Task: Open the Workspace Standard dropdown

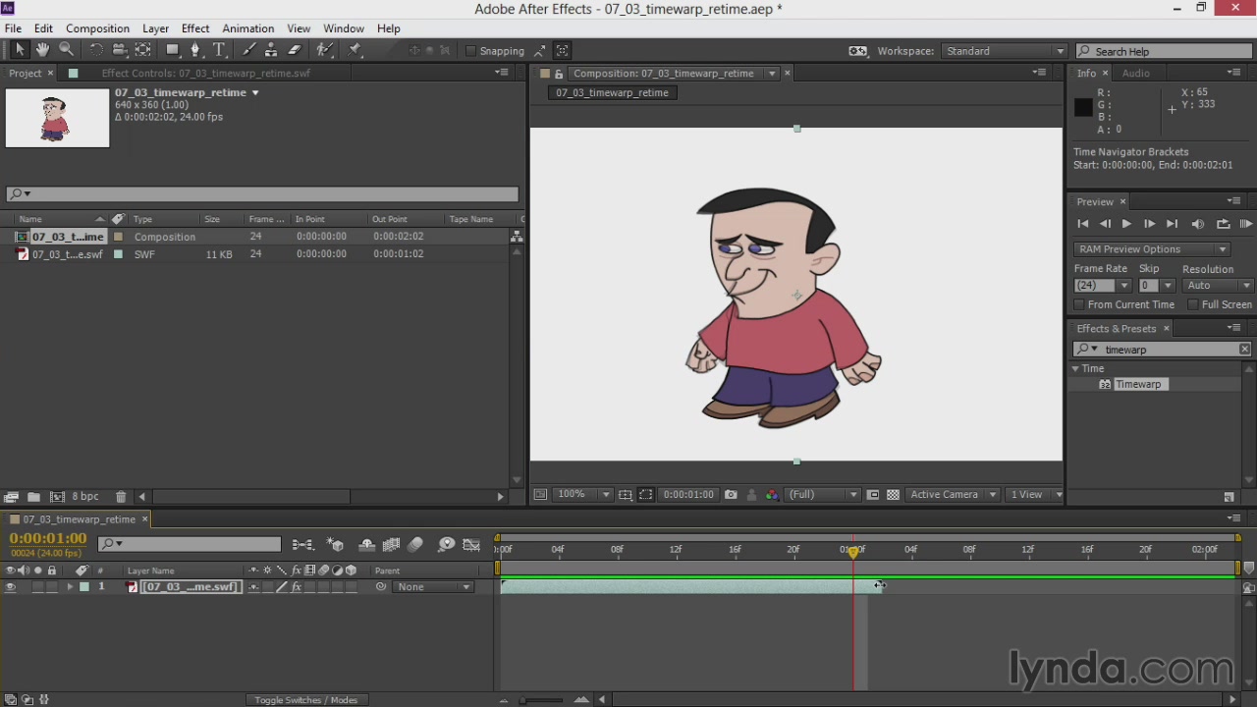Action: pos(1005,51)
